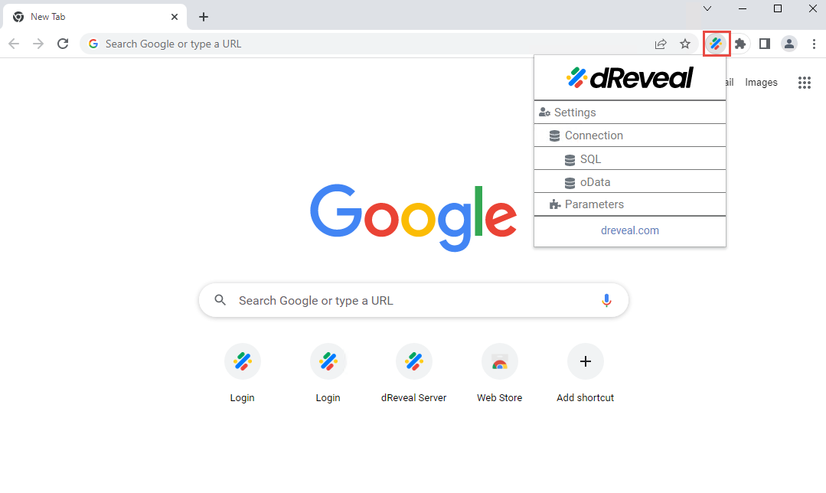Reload the page with the refresh icon
This screenshot has width=826, height=493.
(63, 44)
